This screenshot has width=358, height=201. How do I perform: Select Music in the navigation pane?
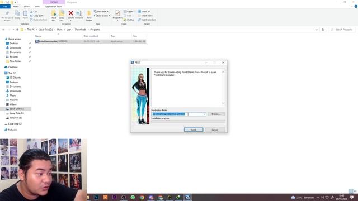[x=13, y=95]
